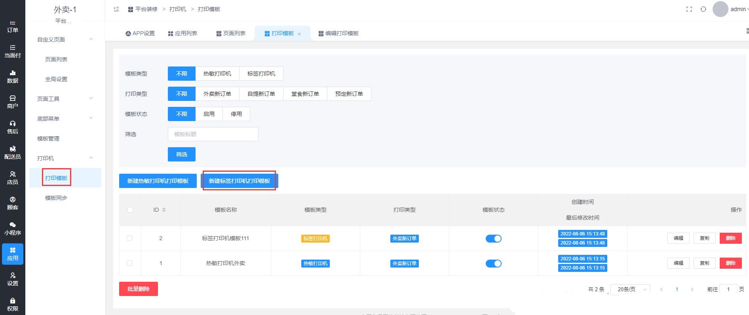Image resolution: width=749 pixels, height=315 pixels.
Task: Select 堂食新订单 print type filter
Action: (x=305, y=94)
